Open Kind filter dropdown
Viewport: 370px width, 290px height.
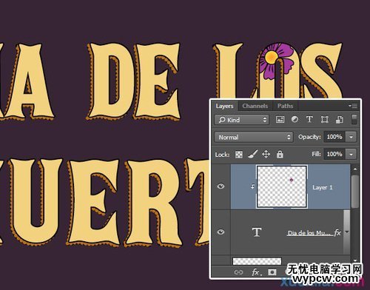242,120
